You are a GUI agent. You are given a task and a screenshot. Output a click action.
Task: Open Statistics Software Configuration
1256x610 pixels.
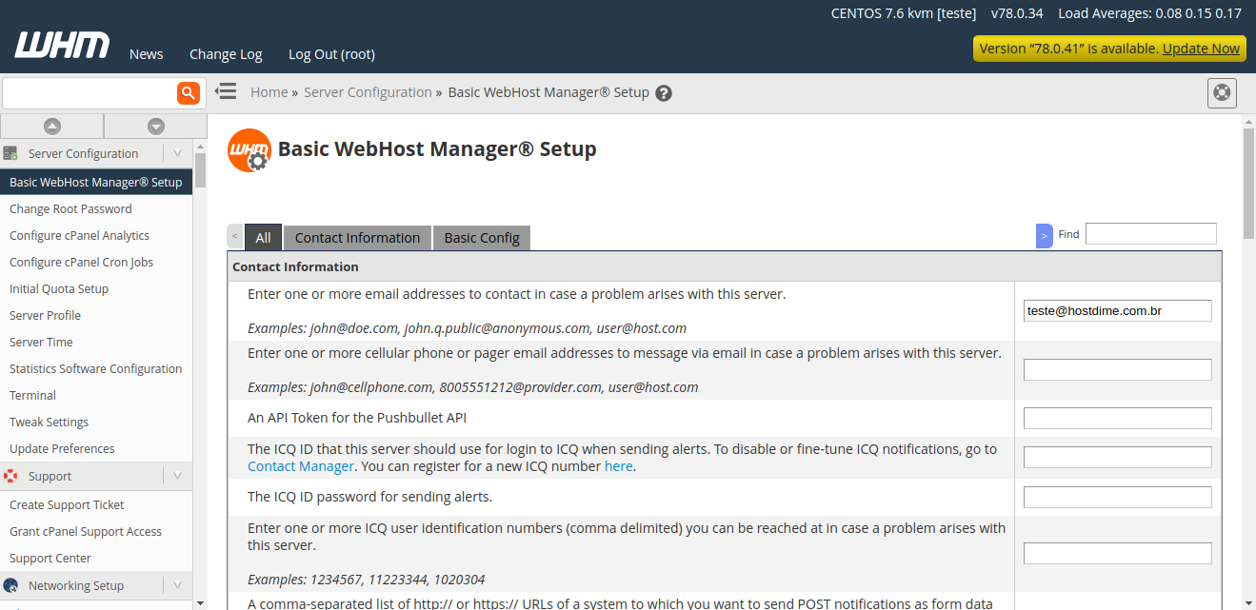click(96, 368)
